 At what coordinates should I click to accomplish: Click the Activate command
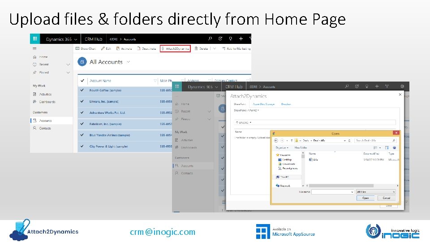pos(124,48)
